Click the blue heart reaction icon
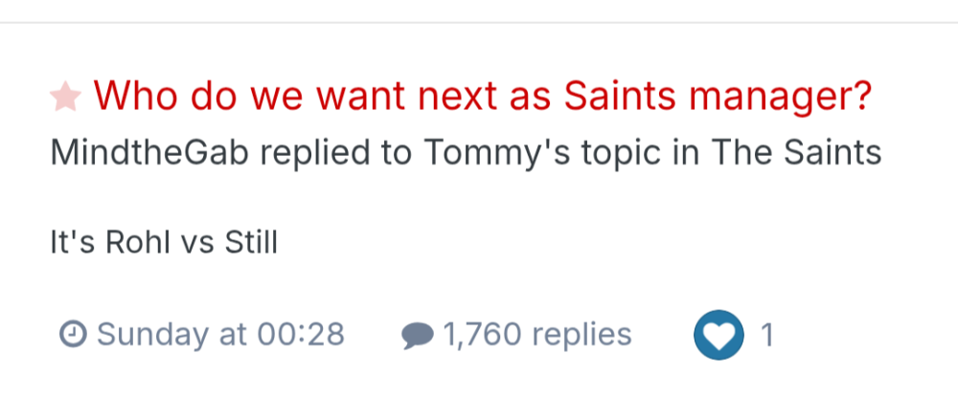 pyautogui.click(x=718, y=336)
